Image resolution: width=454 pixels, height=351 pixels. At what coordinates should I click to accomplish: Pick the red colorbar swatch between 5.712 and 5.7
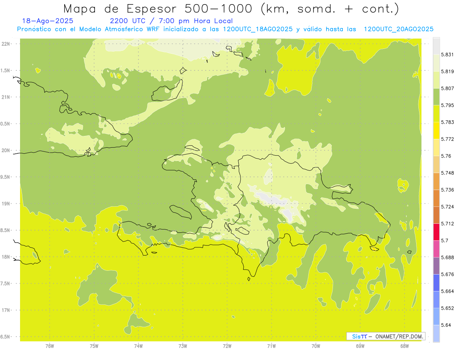pos(436,232)
